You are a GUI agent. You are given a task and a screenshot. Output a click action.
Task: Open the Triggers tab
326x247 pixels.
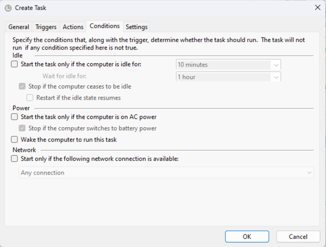(x=46, y=27)
